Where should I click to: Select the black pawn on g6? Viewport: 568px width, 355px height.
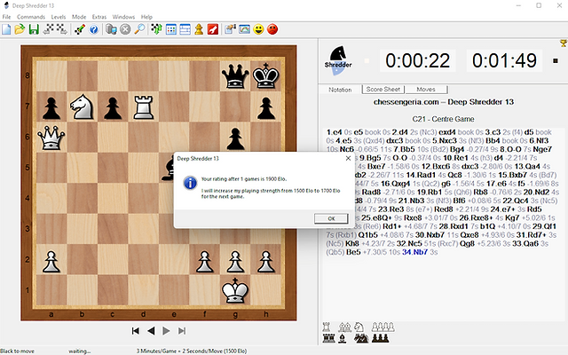(x=235, y=138)
